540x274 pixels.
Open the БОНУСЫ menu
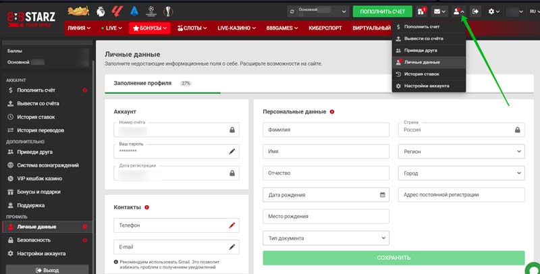click(150, 28)
